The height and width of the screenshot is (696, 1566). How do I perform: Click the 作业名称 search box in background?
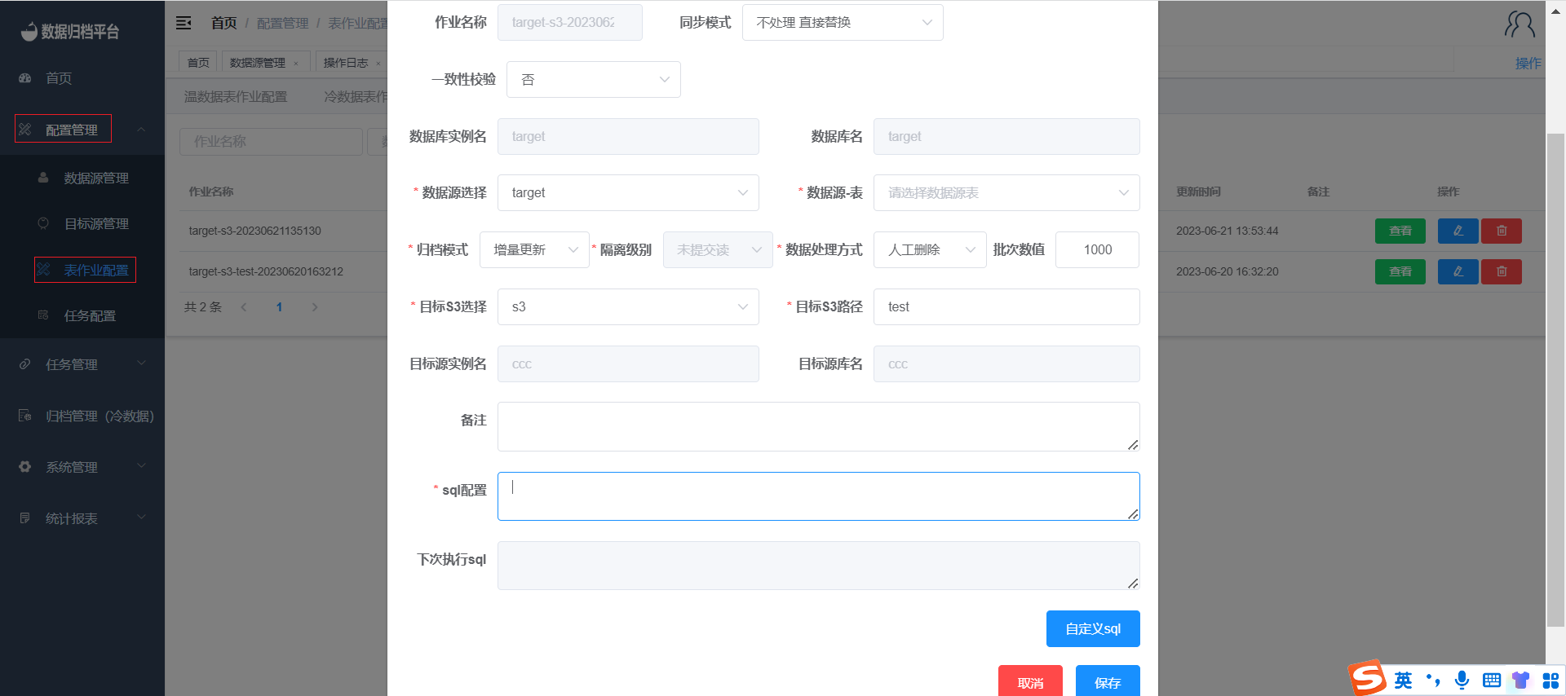[x=271, y=142]
